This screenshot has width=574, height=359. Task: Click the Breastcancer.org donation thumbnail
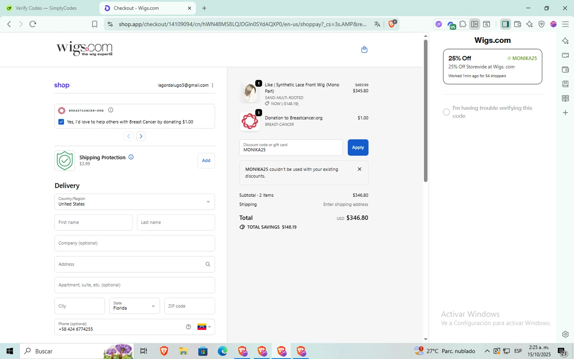point(250,121)
